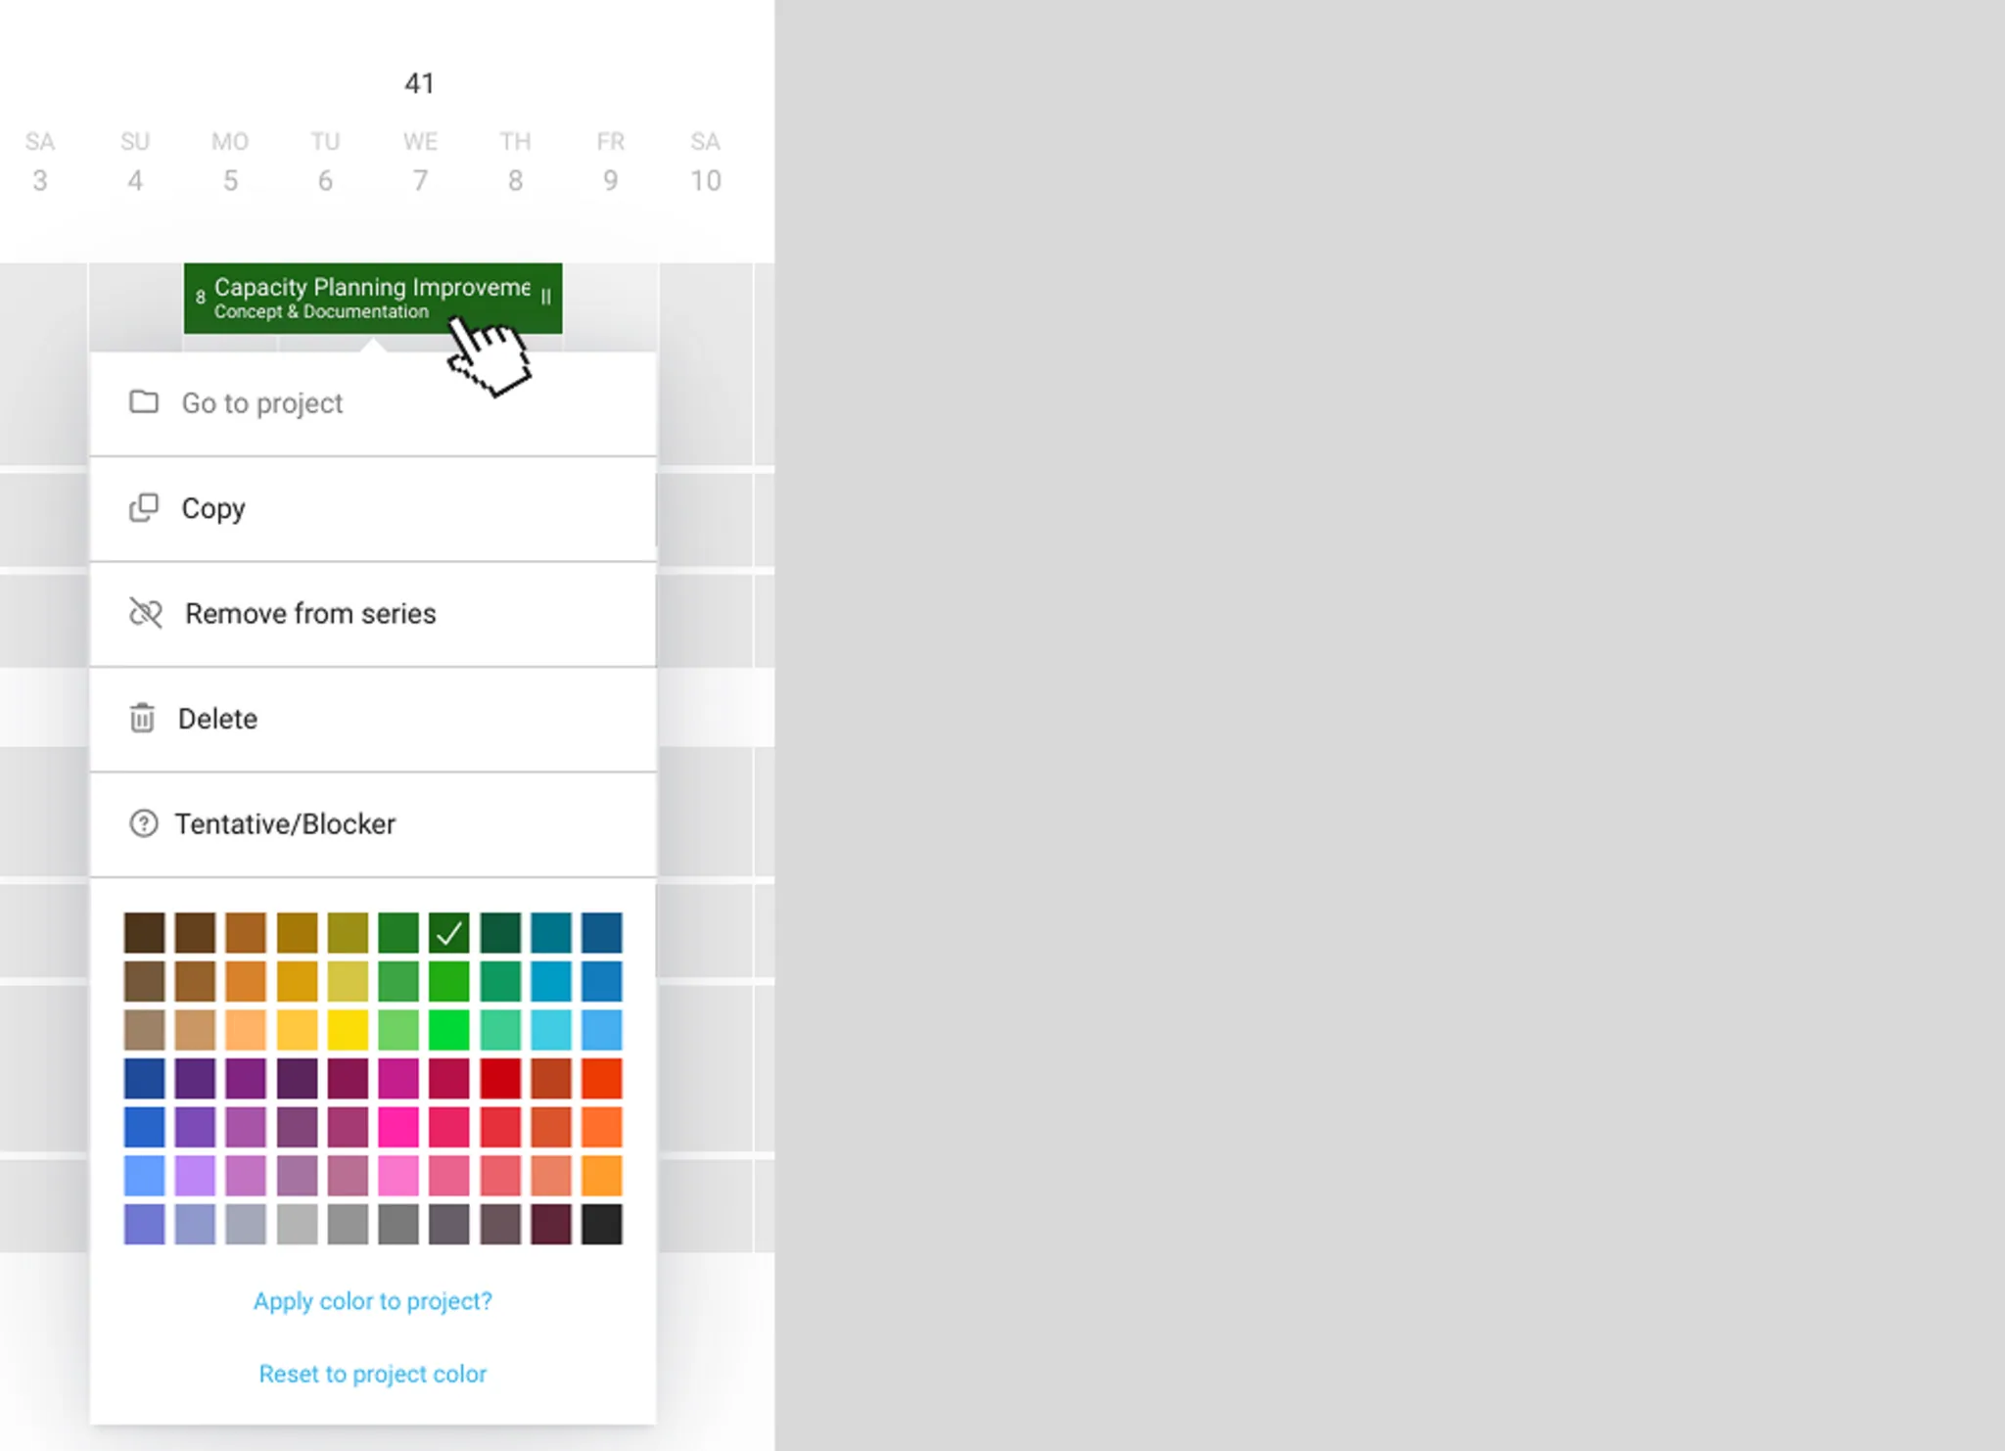Click the Saturday 10 date header
The height and width of the screenshot is (1451, 2005).
coord(705,162)
